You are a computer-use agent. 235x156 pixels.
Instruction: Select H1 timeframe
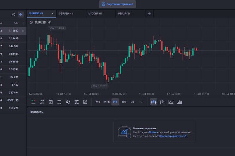click(115, 102)
